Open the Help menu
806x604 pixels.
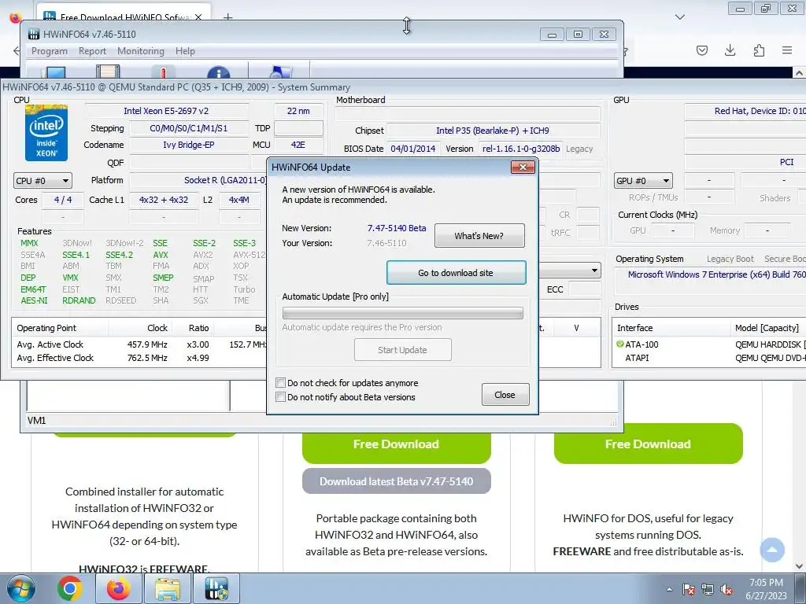[x=185, y=51]
